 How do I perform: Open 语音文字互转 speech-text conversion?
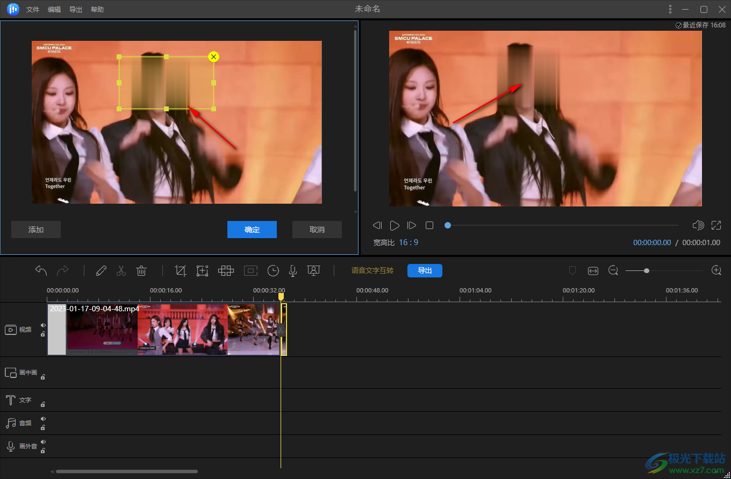372,270
